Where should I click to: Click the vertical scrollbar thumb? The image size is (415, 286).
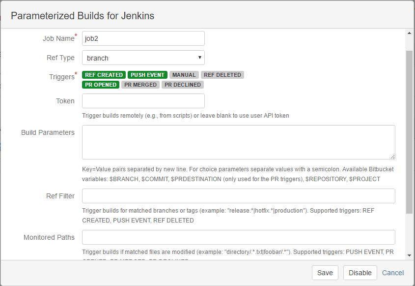click(x=409, y=131)
